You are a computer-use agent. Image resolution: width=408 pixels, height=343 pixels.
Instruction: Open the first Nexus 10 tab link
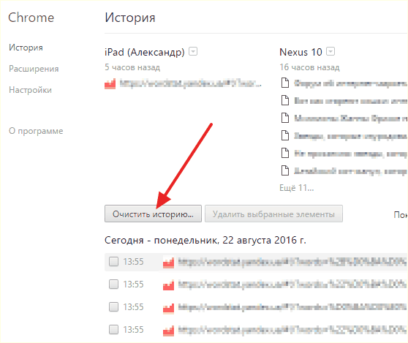click(350, 83)
